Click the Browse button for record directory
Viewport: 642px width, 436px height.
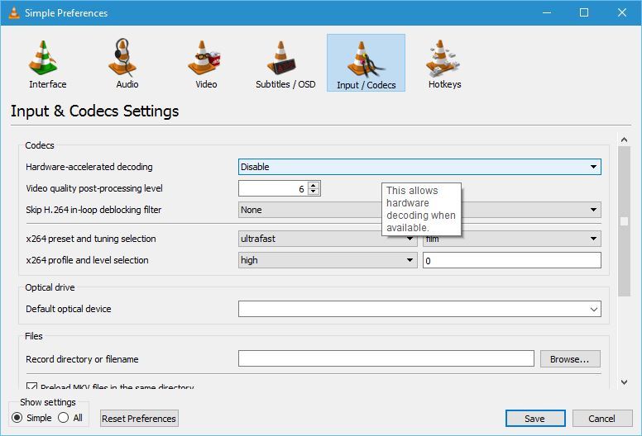[x=570, y=359]
